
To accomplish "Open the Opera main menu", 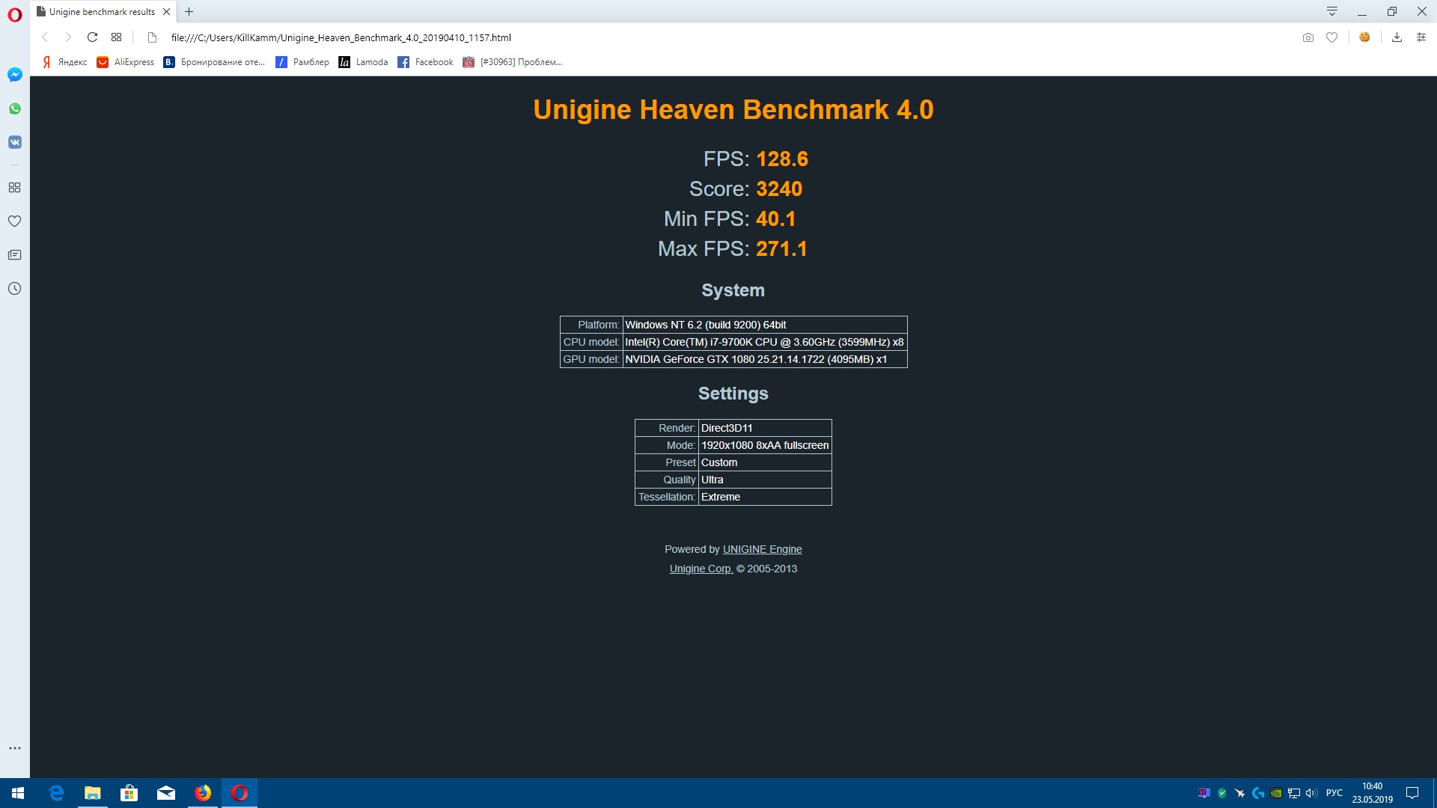I will click(x=15, y=15).
